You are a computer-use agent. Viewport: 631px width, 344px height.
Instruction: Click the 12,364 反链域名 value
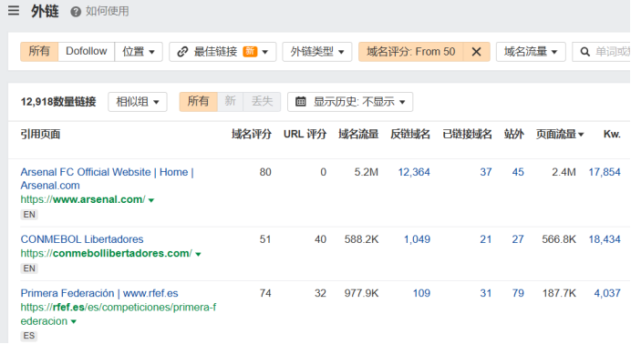pos(414,172)
